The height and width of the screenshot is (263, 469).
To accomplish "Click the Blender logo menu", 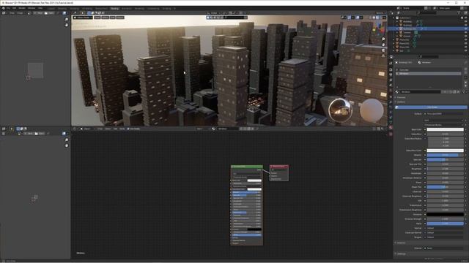I will 3,8.
